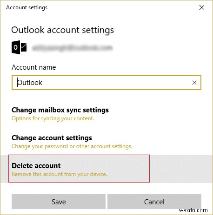Click the Outlook logo icon
The image size is (213, 215).
[x=19, y=47]
